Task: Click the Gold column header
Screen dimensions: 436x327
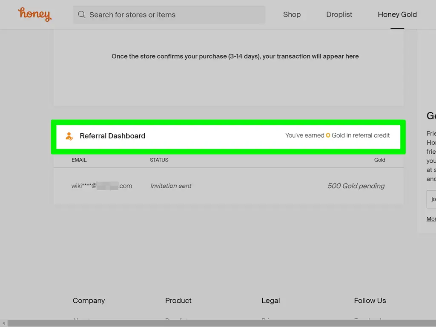Action: pyautogui.click(x=379, y=160)
